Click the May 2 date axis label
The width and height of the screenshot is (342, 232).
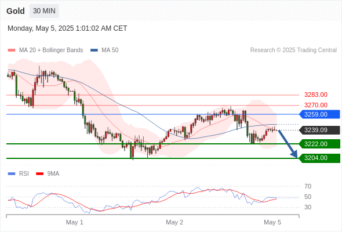[x=174, y=222]
